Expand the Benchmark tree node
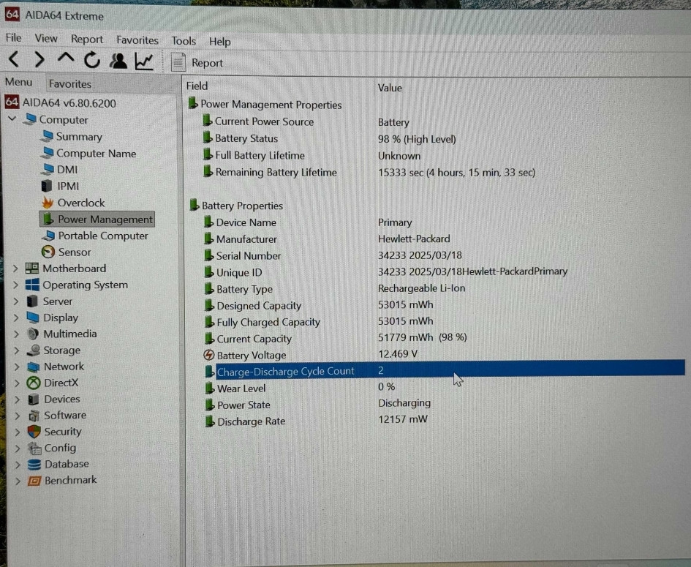The image size is (691, 567). [x=17, y=481]
